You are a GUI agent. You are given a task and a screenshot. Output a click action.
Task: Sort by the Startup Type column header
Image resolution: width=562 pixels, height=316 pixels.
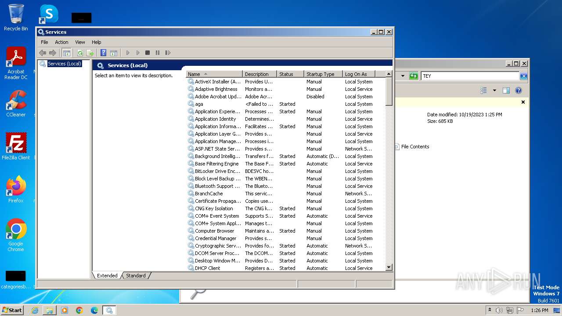323,74
